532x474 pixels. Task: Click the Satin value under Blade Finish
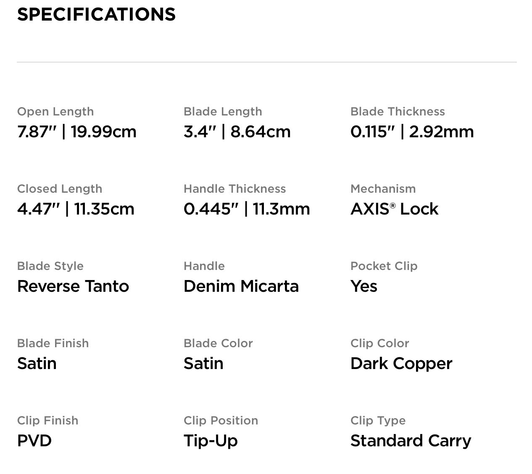[37, 364]
